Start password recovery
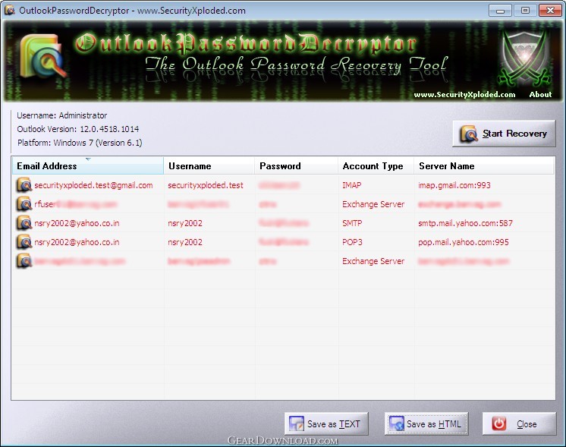The width and height of the screenshot is (566, 447). [504, 134]
